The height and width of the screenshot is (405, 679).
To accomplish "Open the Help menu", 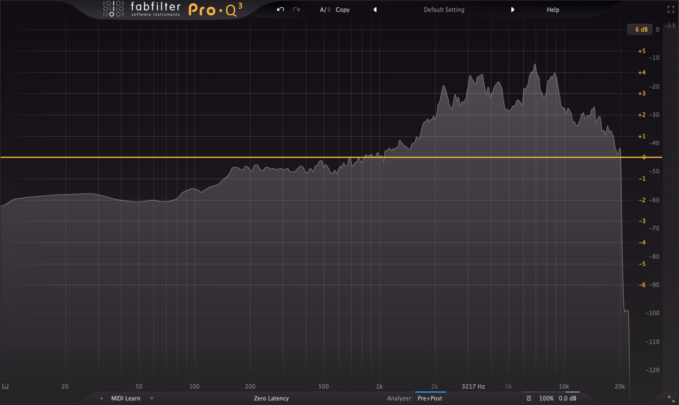I will pyautogui.click(x=553, y=10).
